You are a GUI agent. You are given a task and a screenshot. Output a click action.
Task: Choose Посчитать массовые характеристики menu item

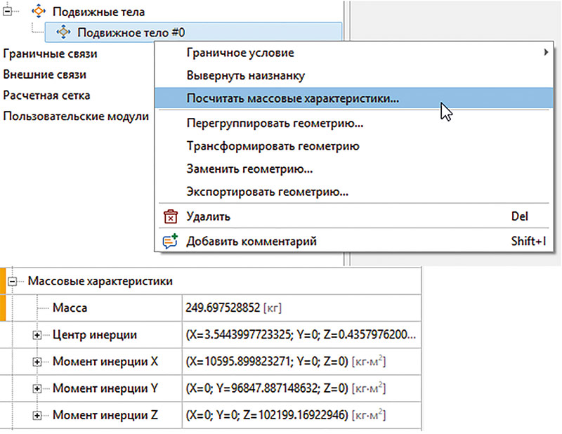click(292, 99)
